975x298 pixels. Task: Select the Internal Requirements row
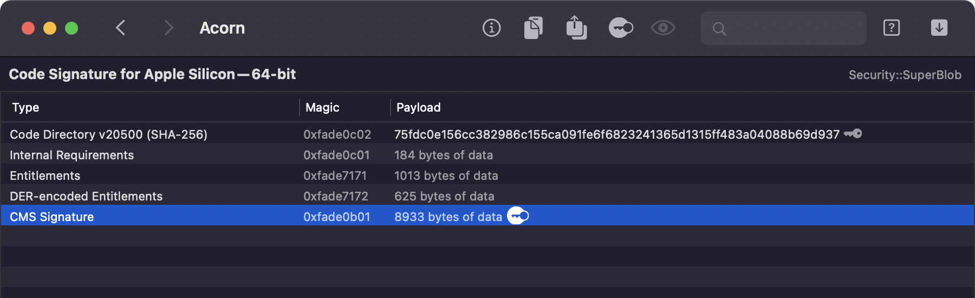point(71,155)
